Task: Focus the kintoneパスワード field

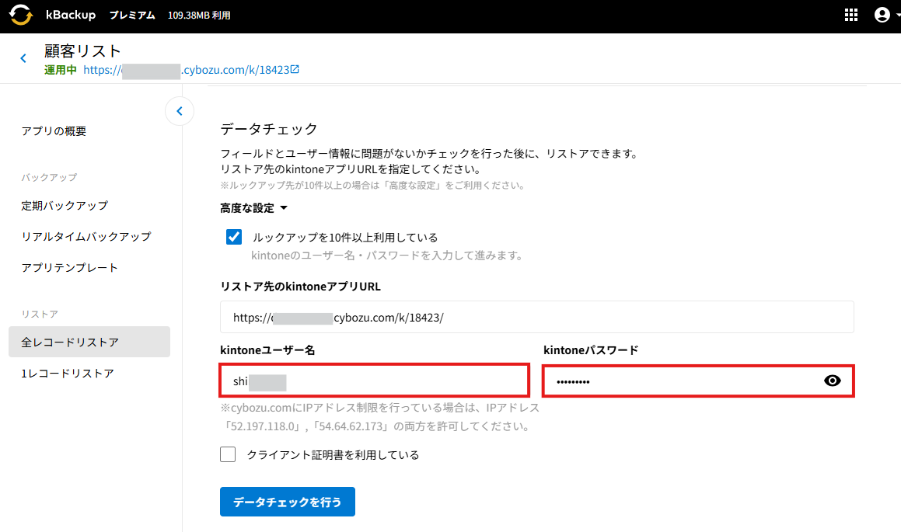Action: (x=698, y=381)
